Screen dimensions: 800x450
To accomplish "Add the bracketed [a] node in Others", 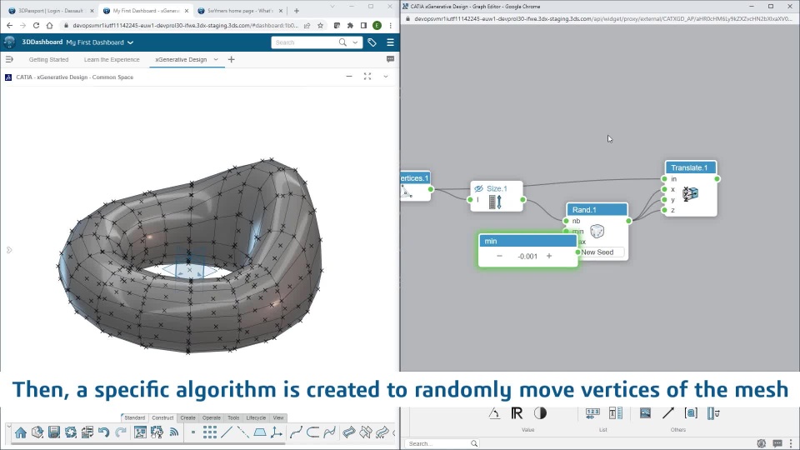I will 691,413.
